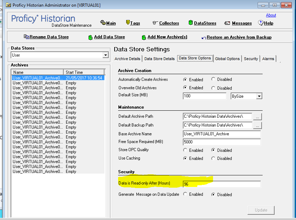Click the Help question mark icon

(x=260, y=23)
